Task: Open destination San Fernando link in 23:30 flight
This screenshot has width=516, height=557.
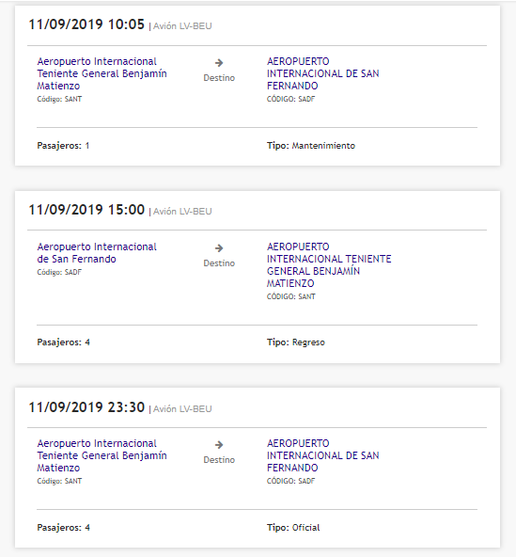Action: tap(323, 455)
